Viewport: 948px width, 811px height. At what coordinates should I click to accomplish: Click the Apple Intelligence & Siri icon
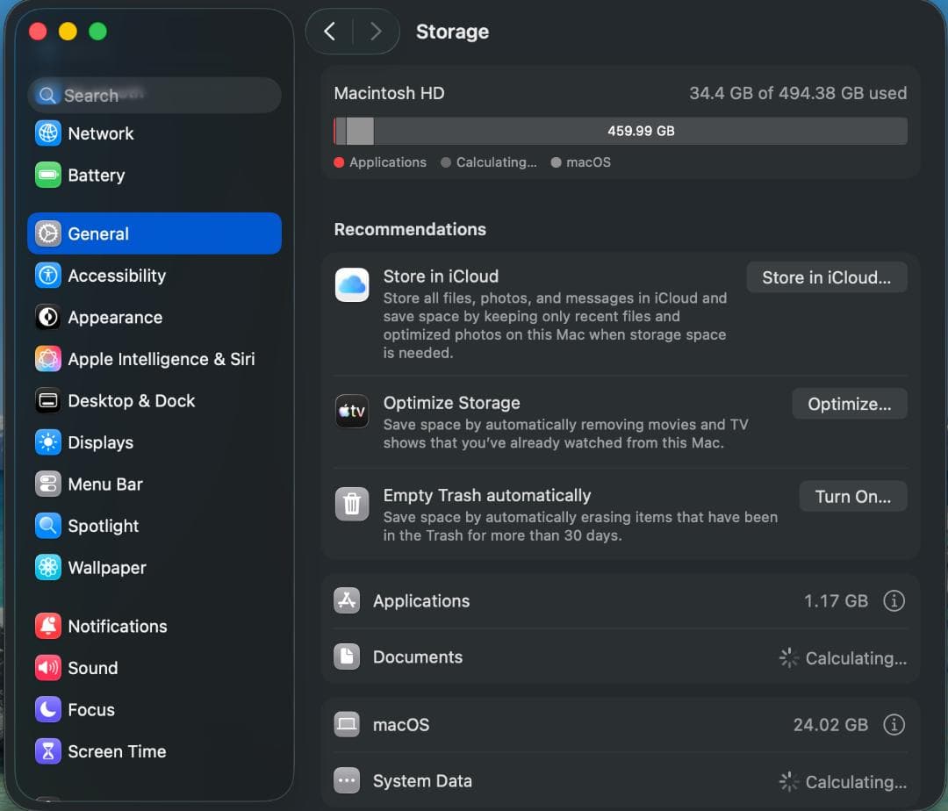click(47, 358)
